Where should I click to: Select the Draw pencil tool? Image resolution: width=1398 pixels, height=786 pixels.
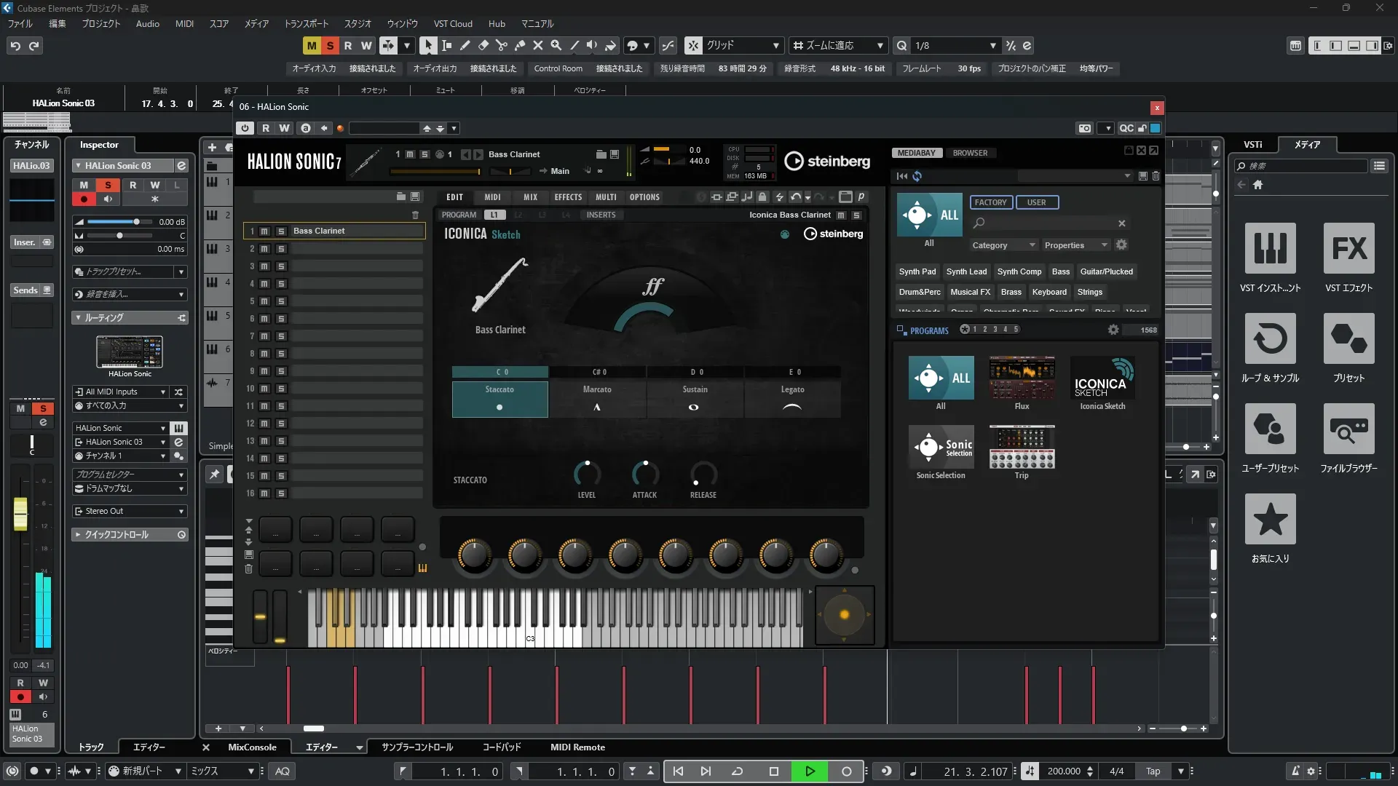pos(465,45)
